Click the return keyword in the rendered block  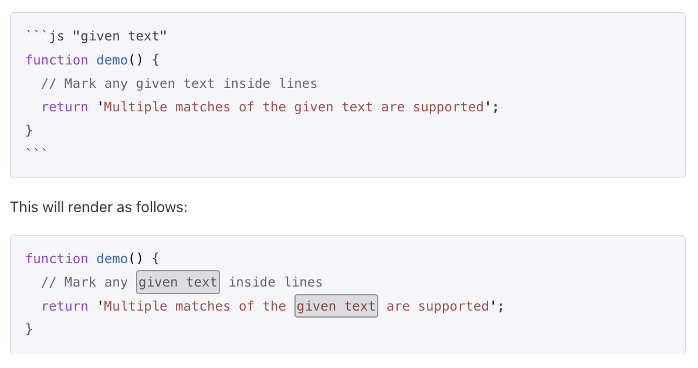(65, 306)
